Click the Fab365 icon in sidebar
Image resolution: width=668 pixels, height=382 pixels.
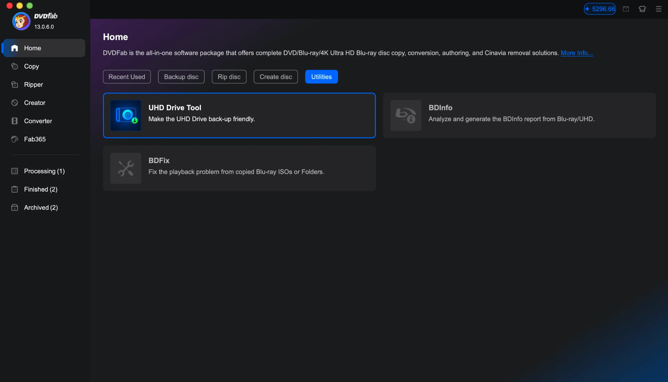coord(14,139)
